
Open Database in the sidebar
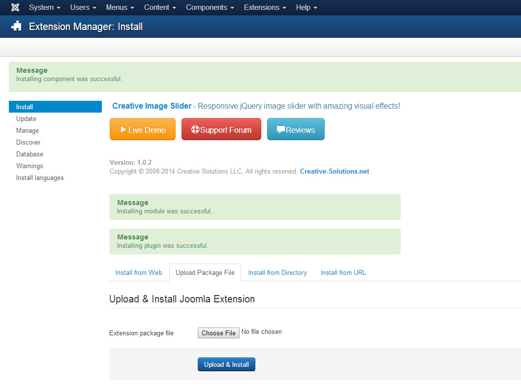30,154
